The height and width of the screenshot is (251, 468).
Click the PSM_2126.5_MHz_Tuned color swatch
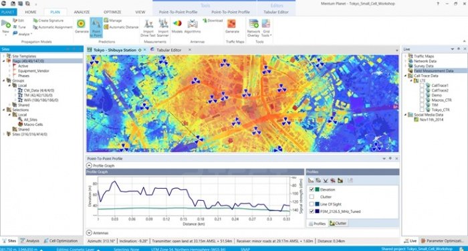tap(317, 212)
